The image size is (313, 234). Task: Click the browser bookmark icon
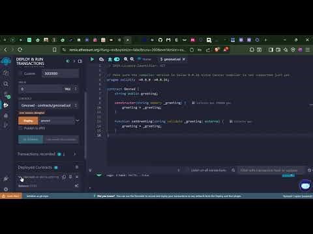55,50
